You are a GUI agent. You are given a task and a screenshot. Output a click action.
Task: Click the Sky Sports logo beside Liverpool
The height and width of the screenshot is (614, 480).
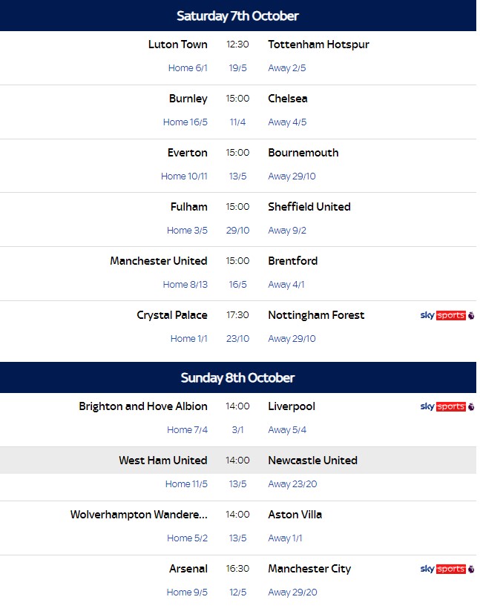[x=447, y=406]
